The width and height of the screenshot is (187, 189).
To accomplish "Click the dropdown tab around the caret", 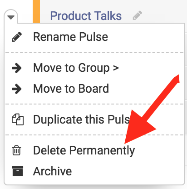I will pos(11,17).
